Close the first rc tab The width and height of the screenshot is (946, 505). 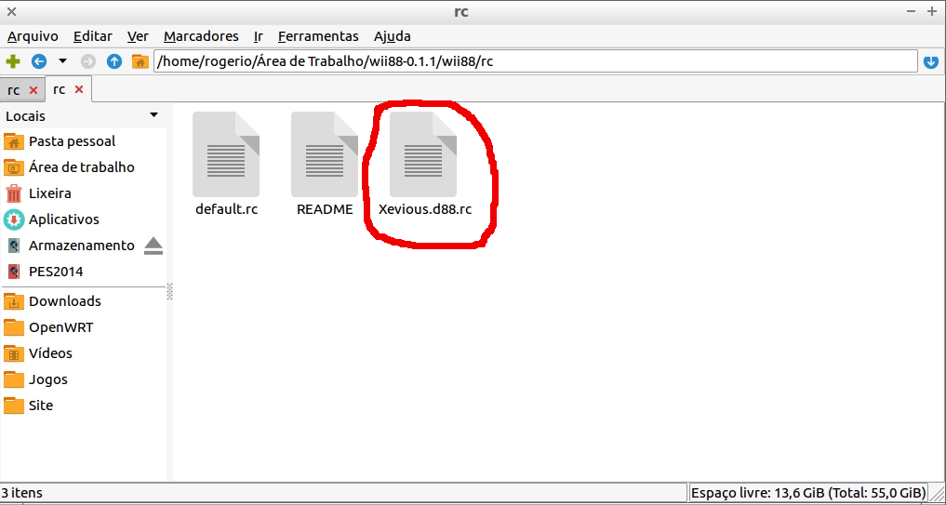coord(33,90)
